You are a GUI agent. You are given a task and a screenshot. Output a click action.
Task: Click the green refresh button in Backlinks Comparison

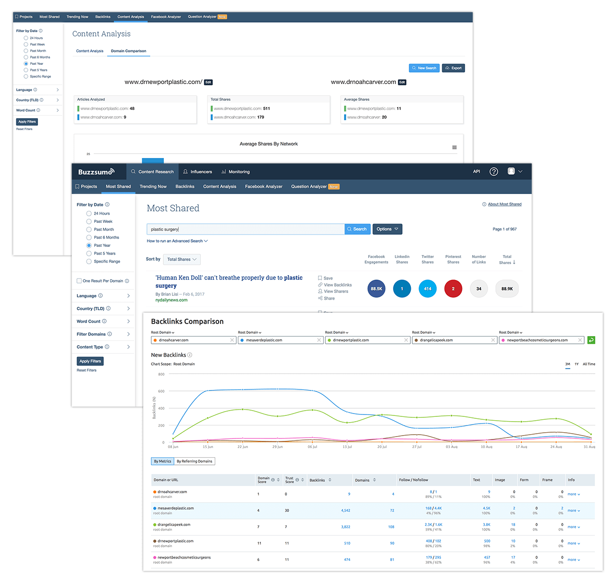point(591,340)
